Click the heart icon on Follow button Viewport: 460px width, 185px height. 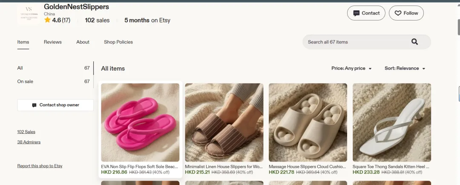point(398,13)
